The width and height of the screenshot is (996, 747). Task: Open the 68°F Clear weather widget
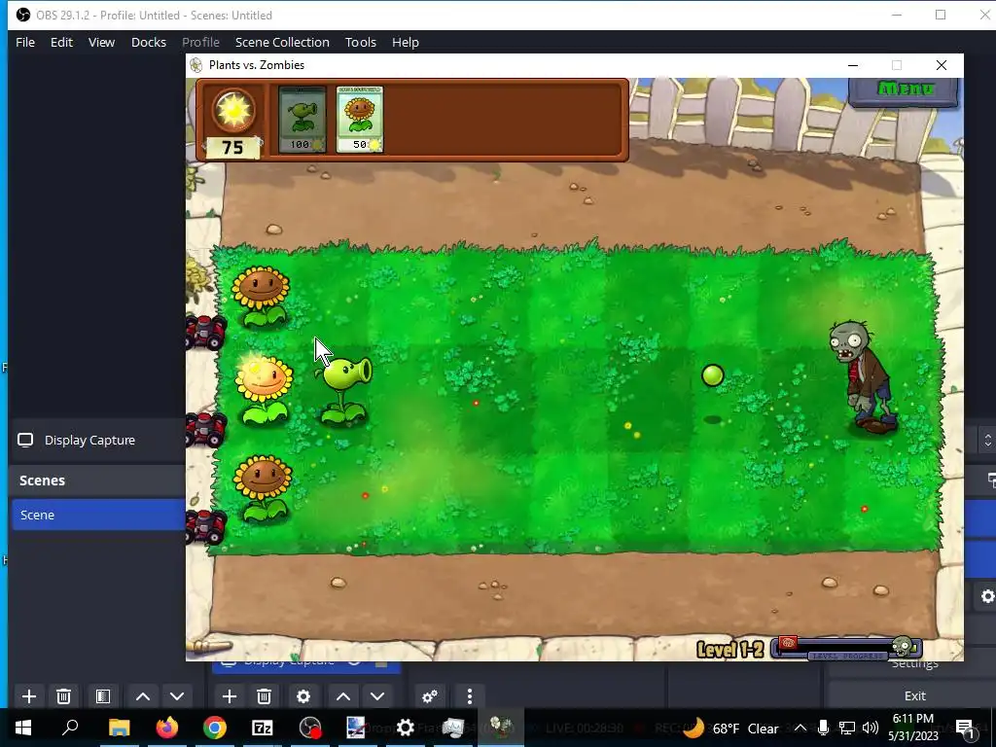tap(731, 728)
